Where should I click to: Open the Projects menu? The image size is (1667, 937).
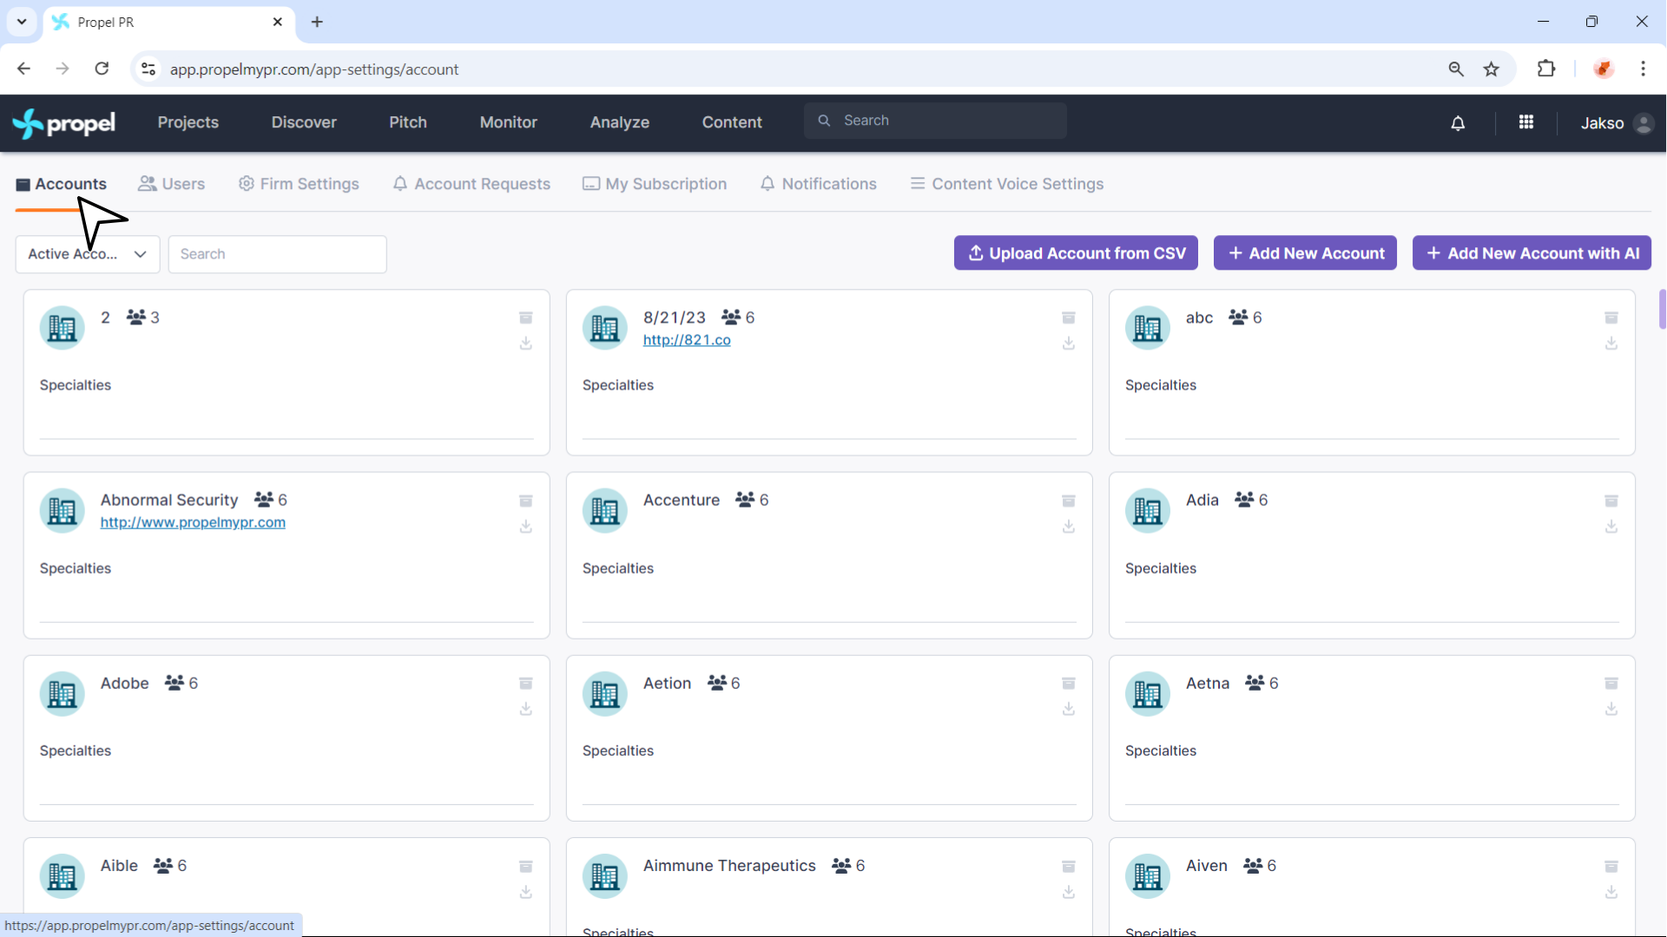click(x=188, y=122)
